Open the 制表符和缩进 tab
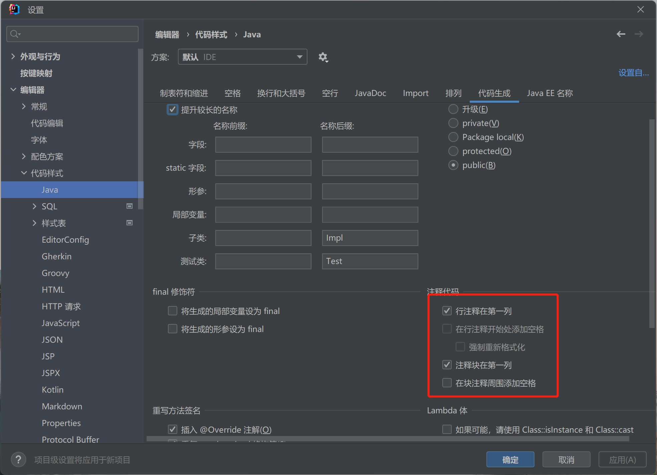 pyautogui.click(x=184, y=93)
